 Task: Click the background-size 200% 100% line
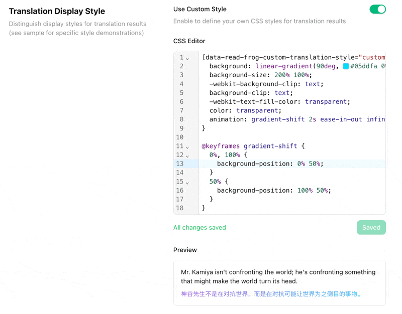[x=260, y=75]
